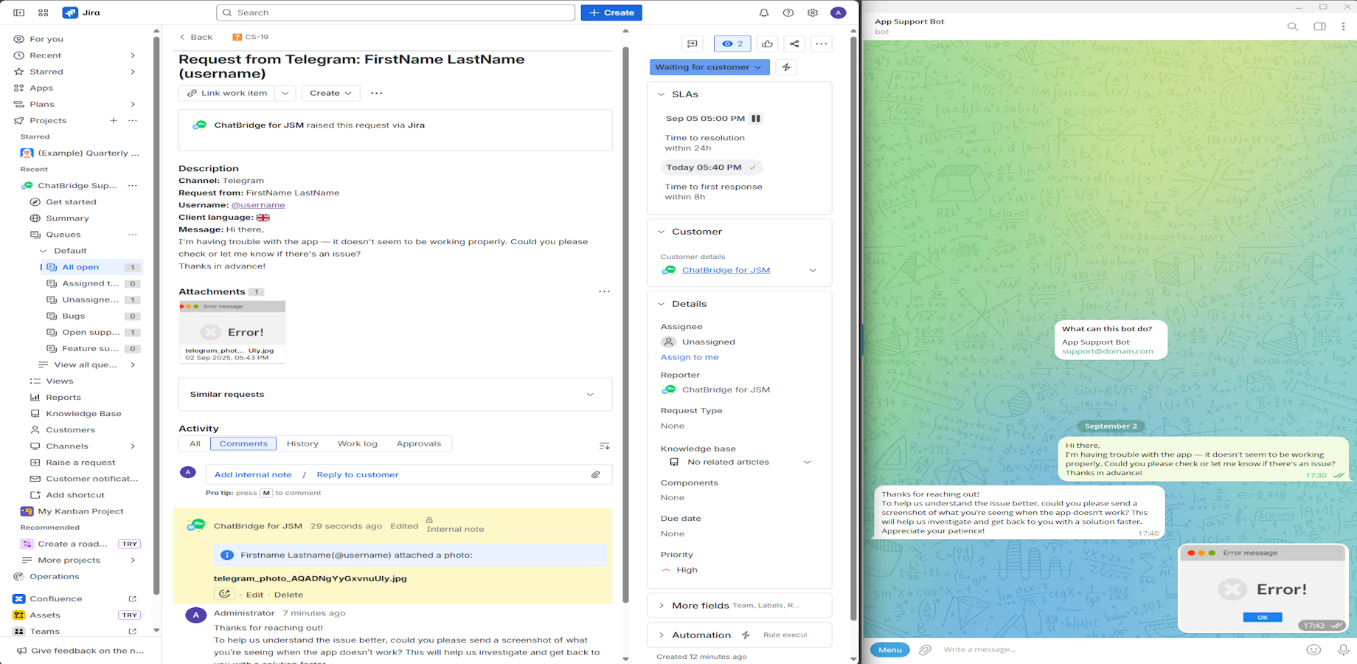Open more options beside description toolbar
Viewport: 1357px width, 664px height.
tap(376, 93)
